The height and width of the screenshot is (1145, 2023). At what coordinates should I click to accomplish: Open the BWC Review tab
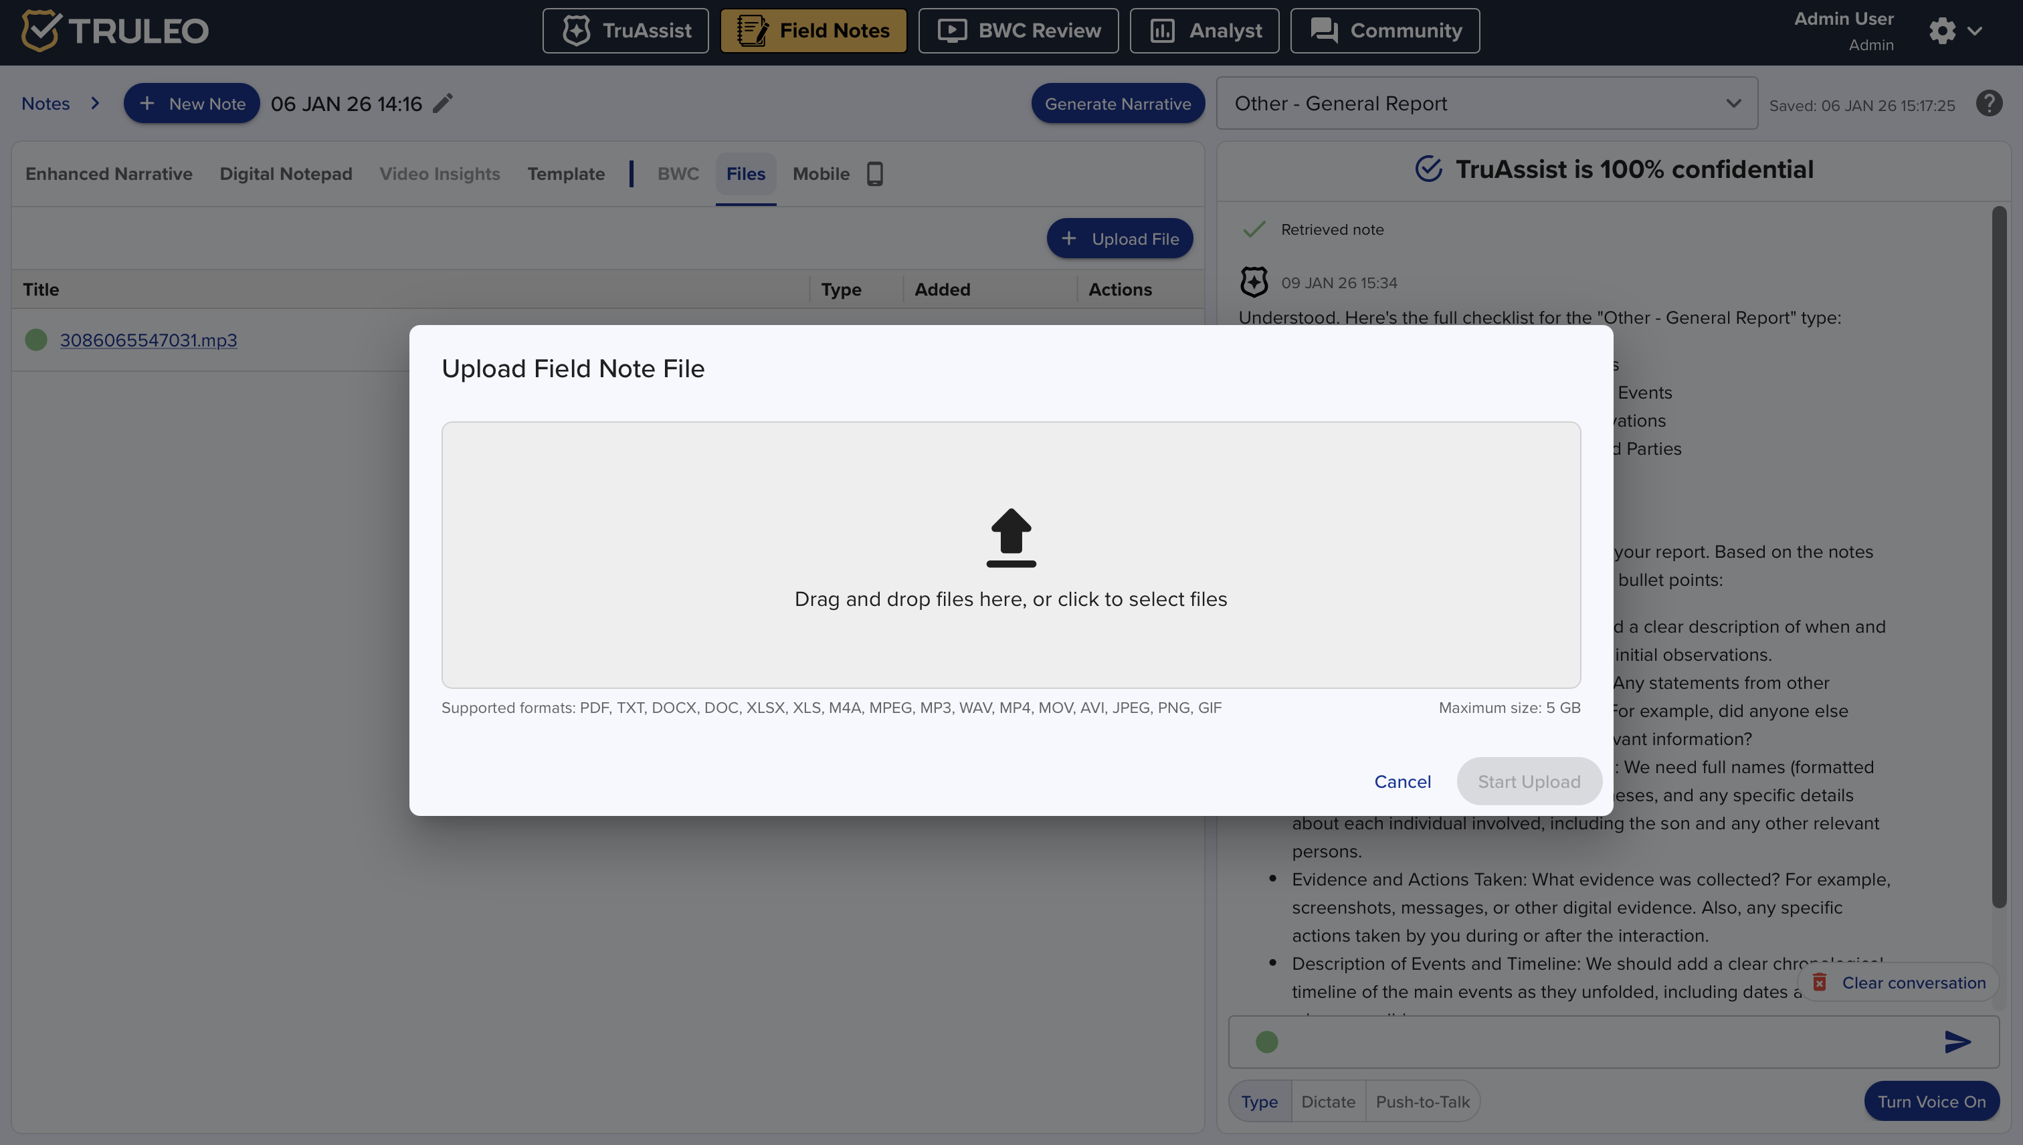(x=1018, y=31)
